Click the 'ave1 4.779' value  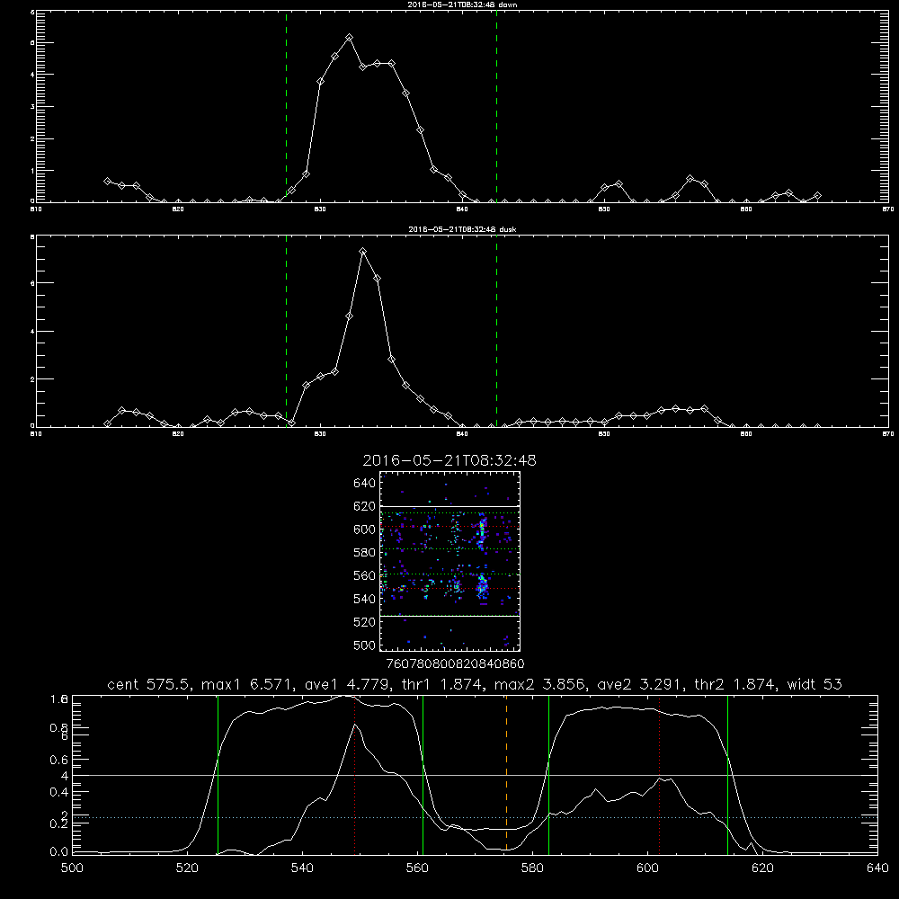pos(346,684)
